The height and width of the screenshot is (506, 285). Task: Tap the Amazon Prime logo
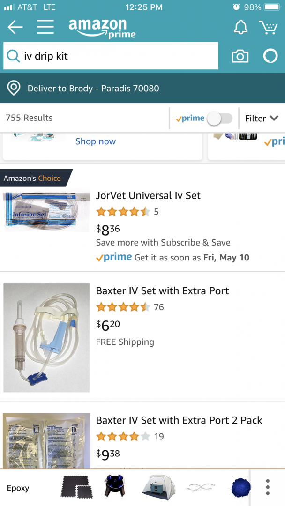pyautogui.click(x=102, y=28)
